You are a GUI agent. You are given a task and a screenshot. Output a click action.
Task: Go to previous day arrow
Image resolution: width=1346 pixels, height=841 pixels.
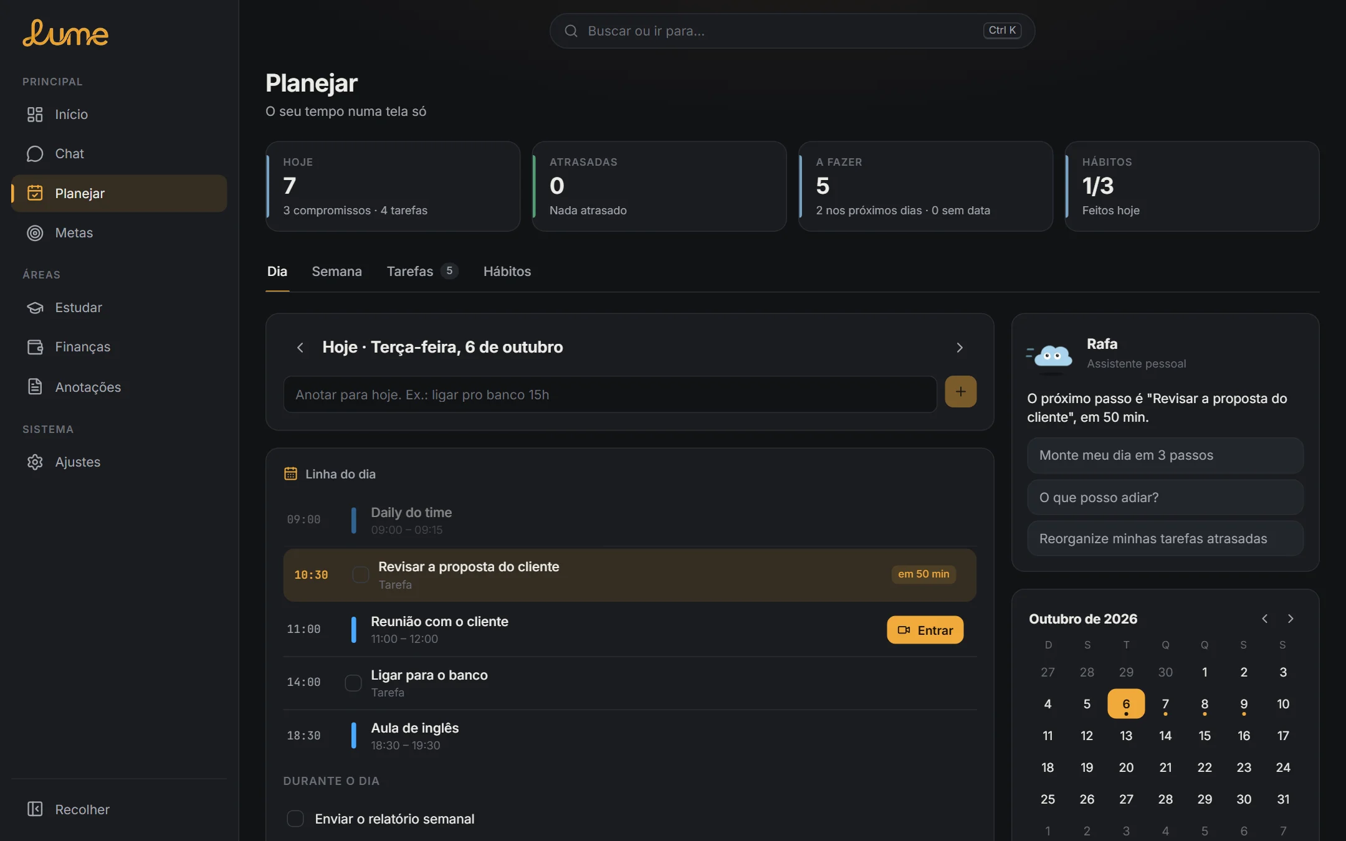[x=300, y=348]
